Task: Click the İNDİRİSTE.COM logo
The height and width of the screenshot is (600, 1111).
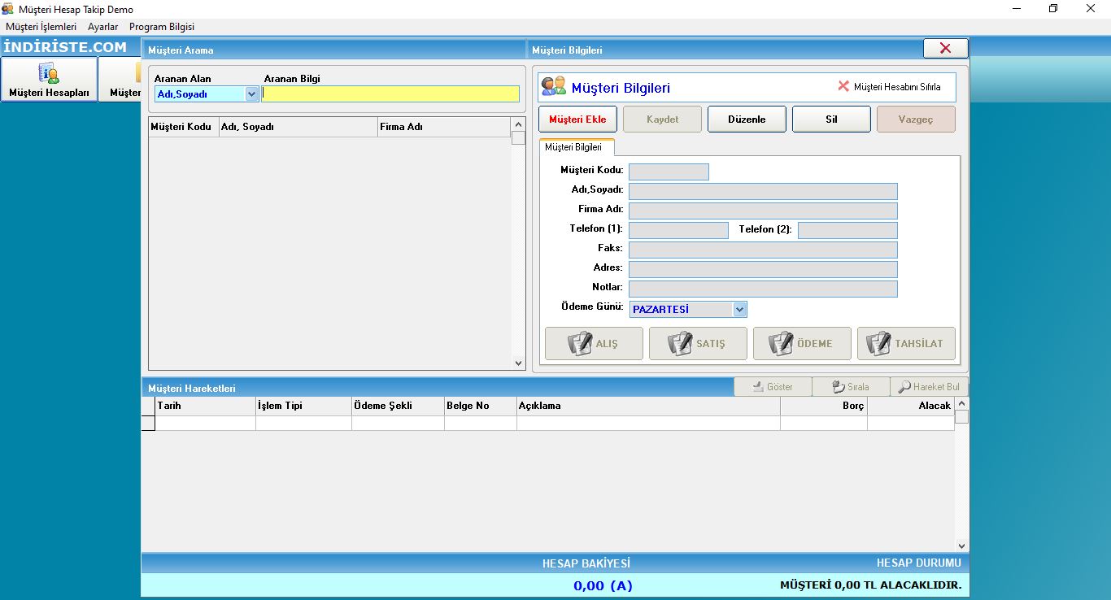Action: (x=65, y=47)
